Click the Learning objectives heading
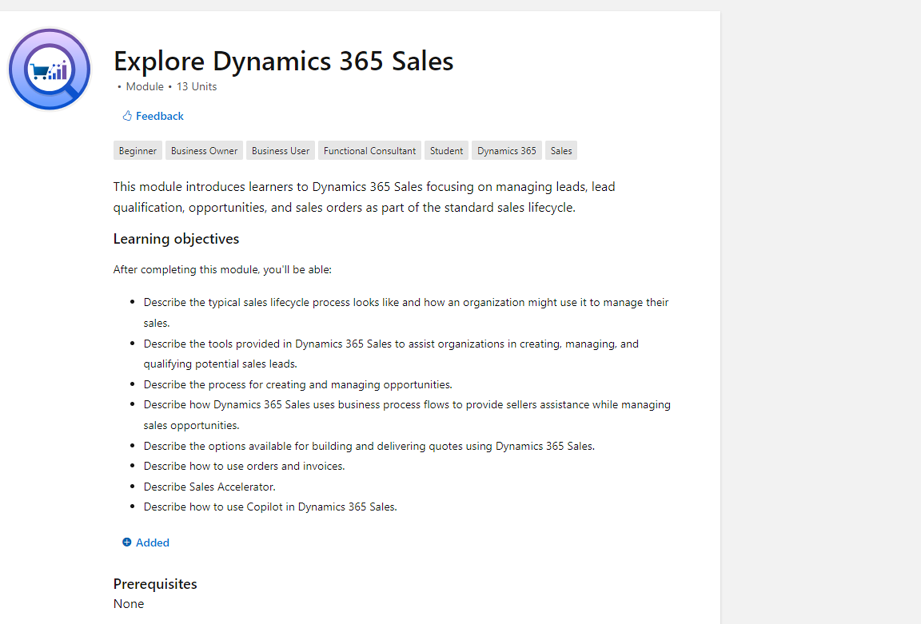 [176, 239]
